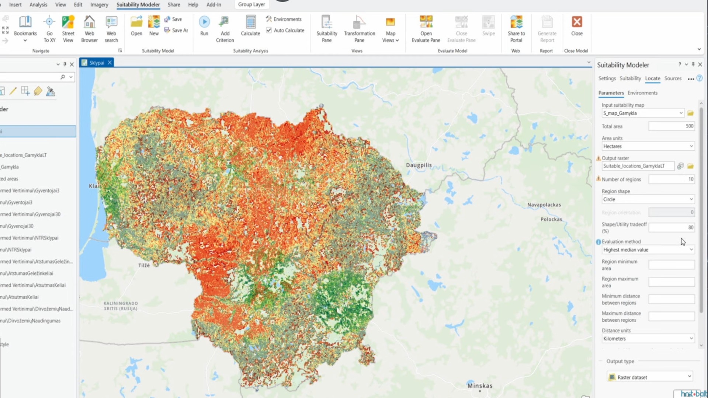Click the Calculate icon
This screenshot has width=708, height=398.
pos(250,22)
